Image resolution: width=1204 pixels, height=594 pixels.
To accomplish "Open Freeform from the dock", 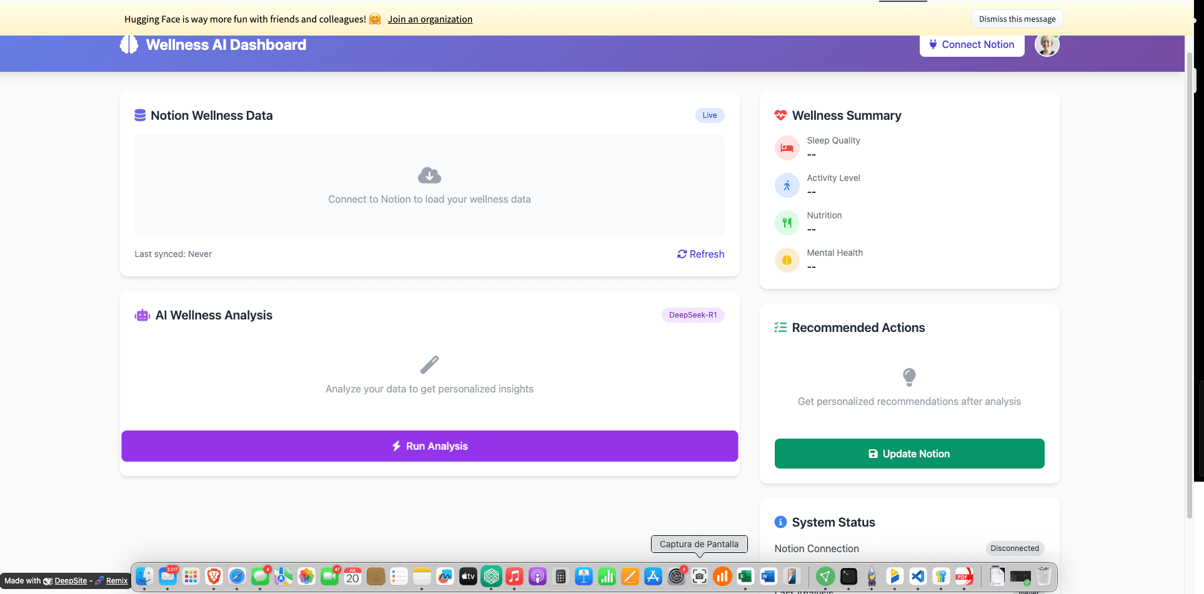I will point(445,577).
